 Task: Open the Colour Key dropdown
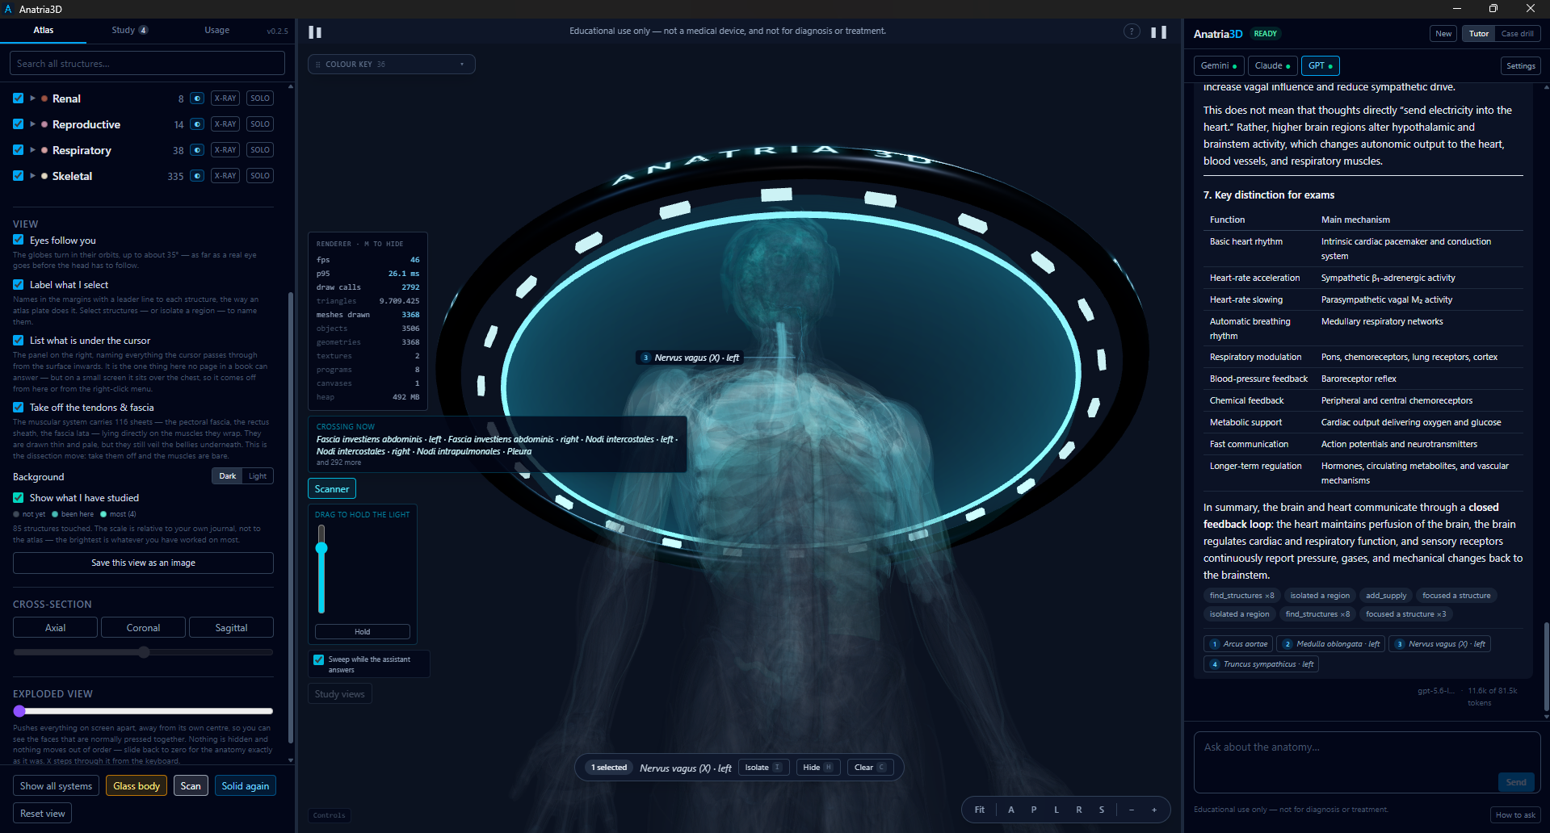point(392,65)
